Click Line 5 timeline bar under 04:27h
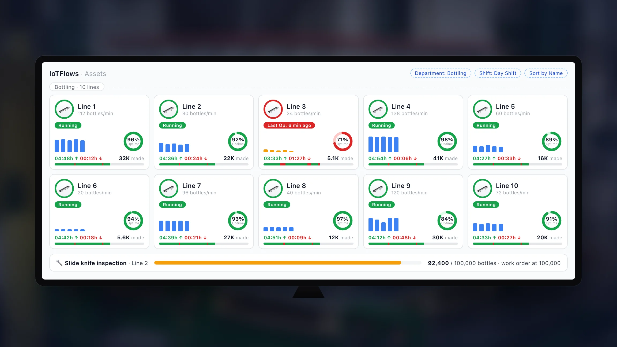This screenshot has height=347, width=617. 517,164
